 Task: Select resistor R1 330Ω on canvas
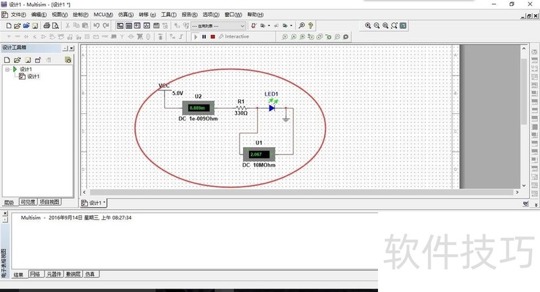[241, 108]
